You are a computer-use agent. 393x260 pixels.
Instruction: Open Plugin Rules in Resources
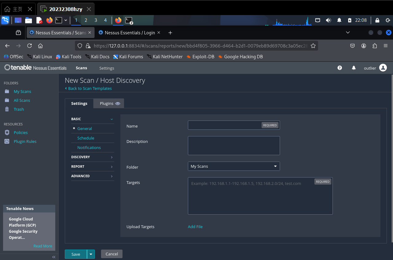point(25,141)
